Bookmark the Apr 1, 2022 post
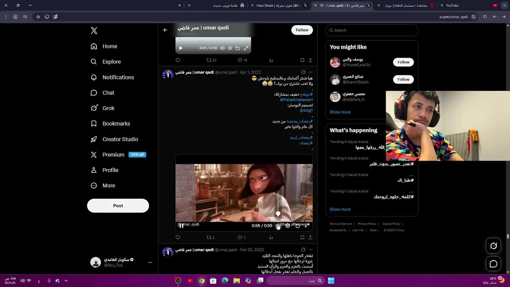Viewport: 510px width, 287px height. tap(302, 238)
